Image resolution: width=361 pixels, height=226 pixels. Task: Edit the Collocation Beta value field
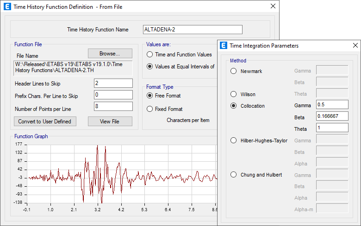coord(332,116)
